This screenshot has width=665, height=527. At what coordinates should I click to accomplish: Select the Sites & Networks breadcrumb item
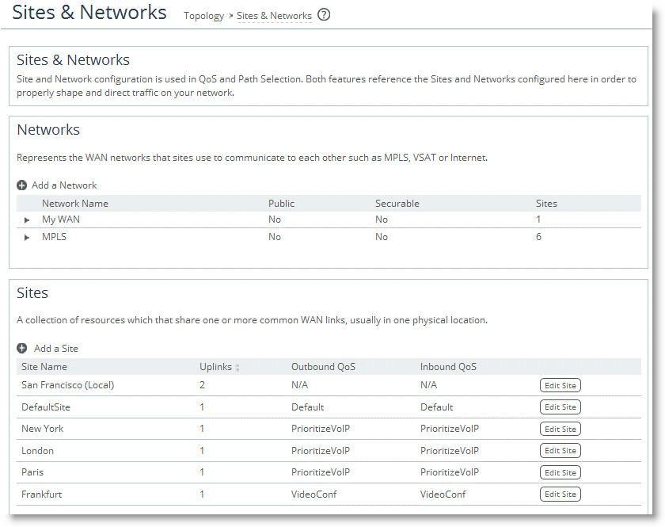coord(274,16)
